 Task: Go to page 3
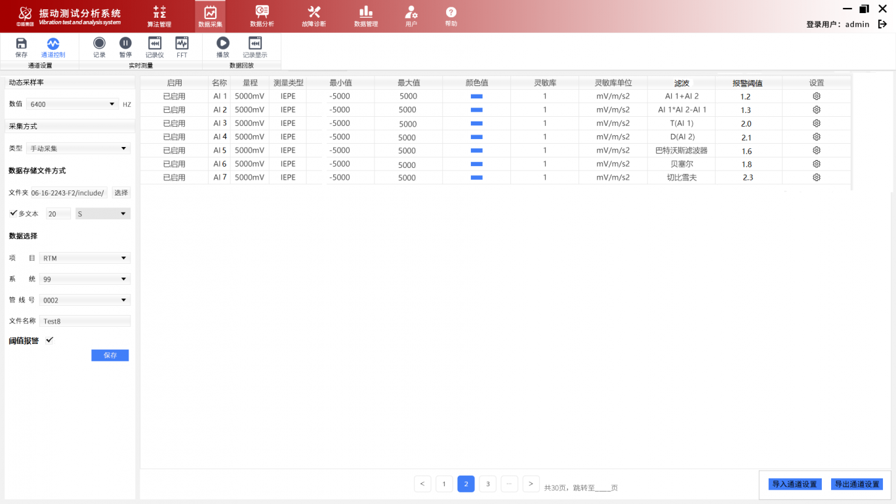[487, 484]
